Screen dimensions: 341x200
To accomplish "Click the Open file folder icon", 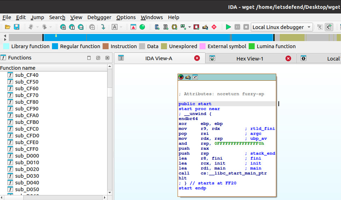I will pos(7,27).
